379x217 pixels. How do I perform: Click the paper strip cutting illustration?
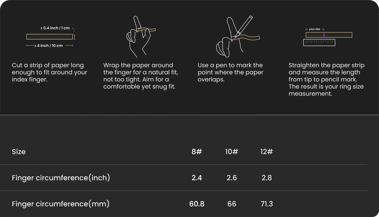[x=50, y=36]
